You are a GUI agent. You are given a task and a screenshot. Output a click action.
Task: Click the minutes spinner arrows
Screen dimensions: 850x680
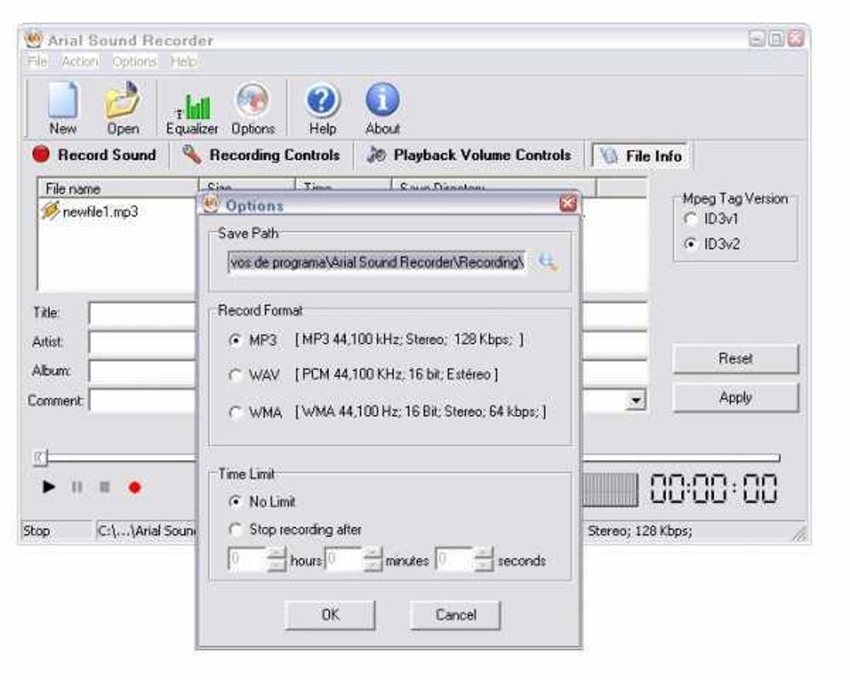coord(373,560)
